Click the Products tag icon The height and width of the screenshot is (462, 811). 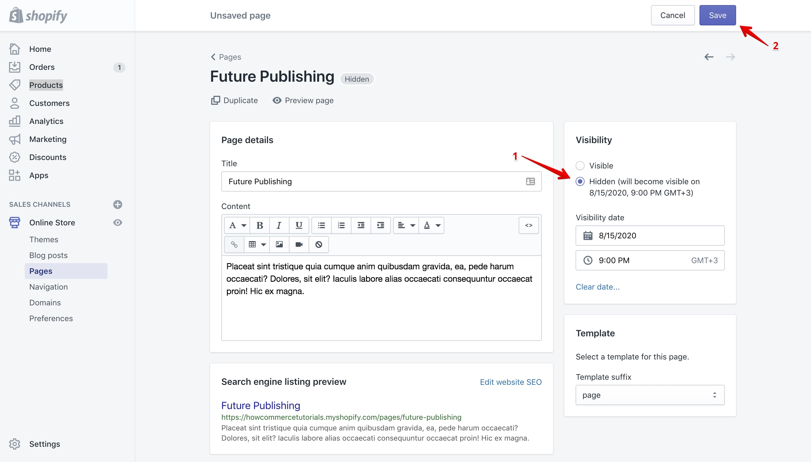(15, 85)
